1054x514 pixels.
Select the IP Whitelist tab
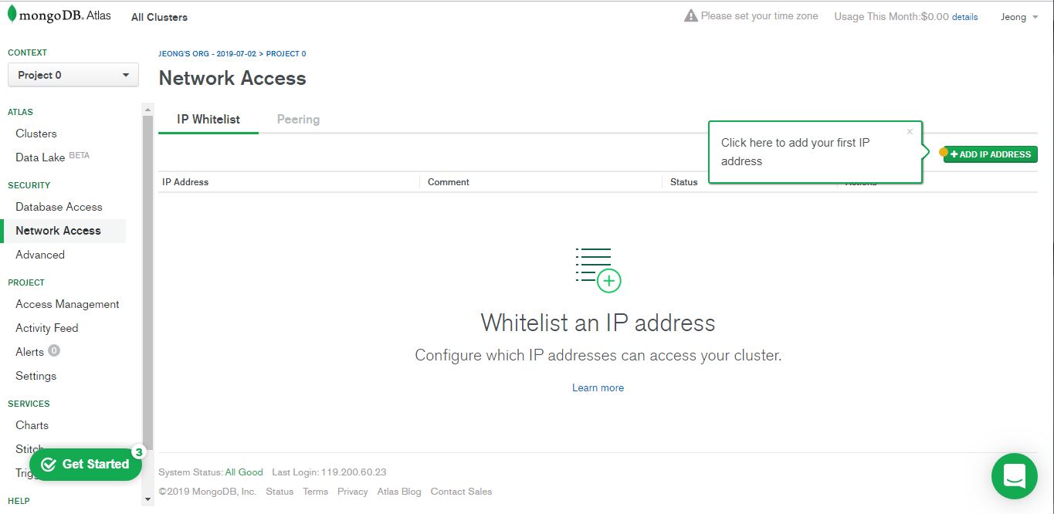pyautogui.click(x=208, y=120)
